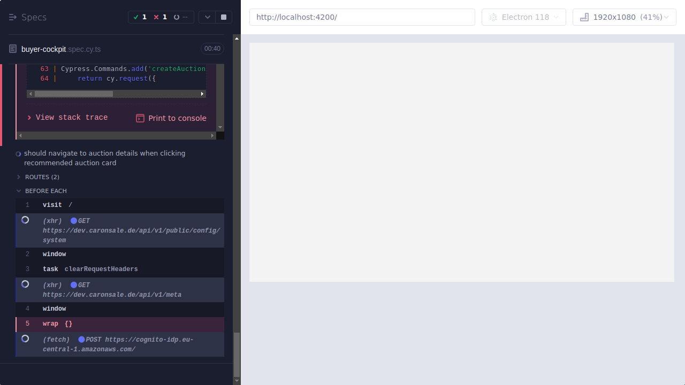The width and height of the screenshot is (685, 385).
Task: Click the stop run square icon
Action: pos(223,17)
